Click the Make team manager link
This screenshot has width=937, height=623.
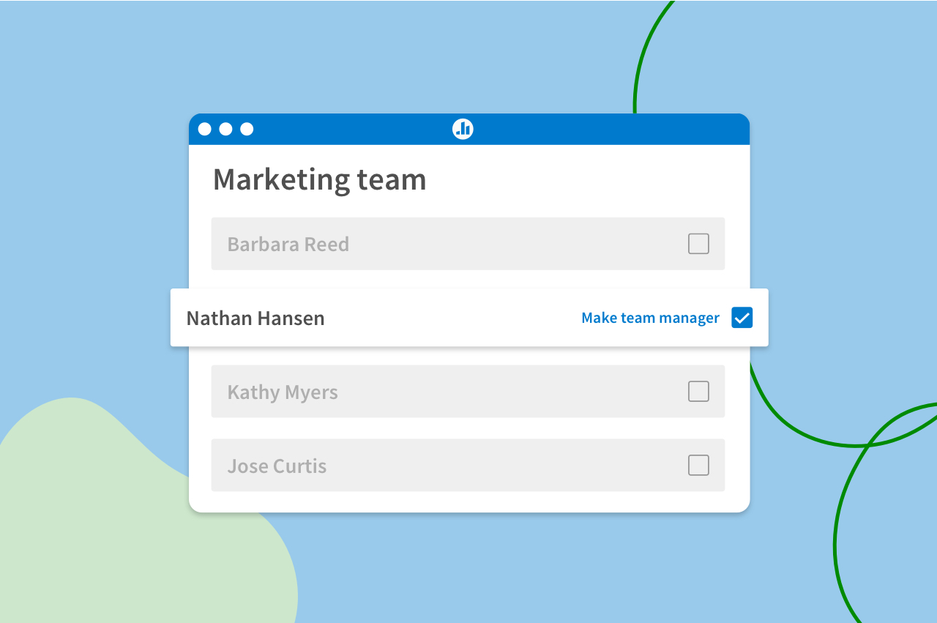(x=649, y=317)
